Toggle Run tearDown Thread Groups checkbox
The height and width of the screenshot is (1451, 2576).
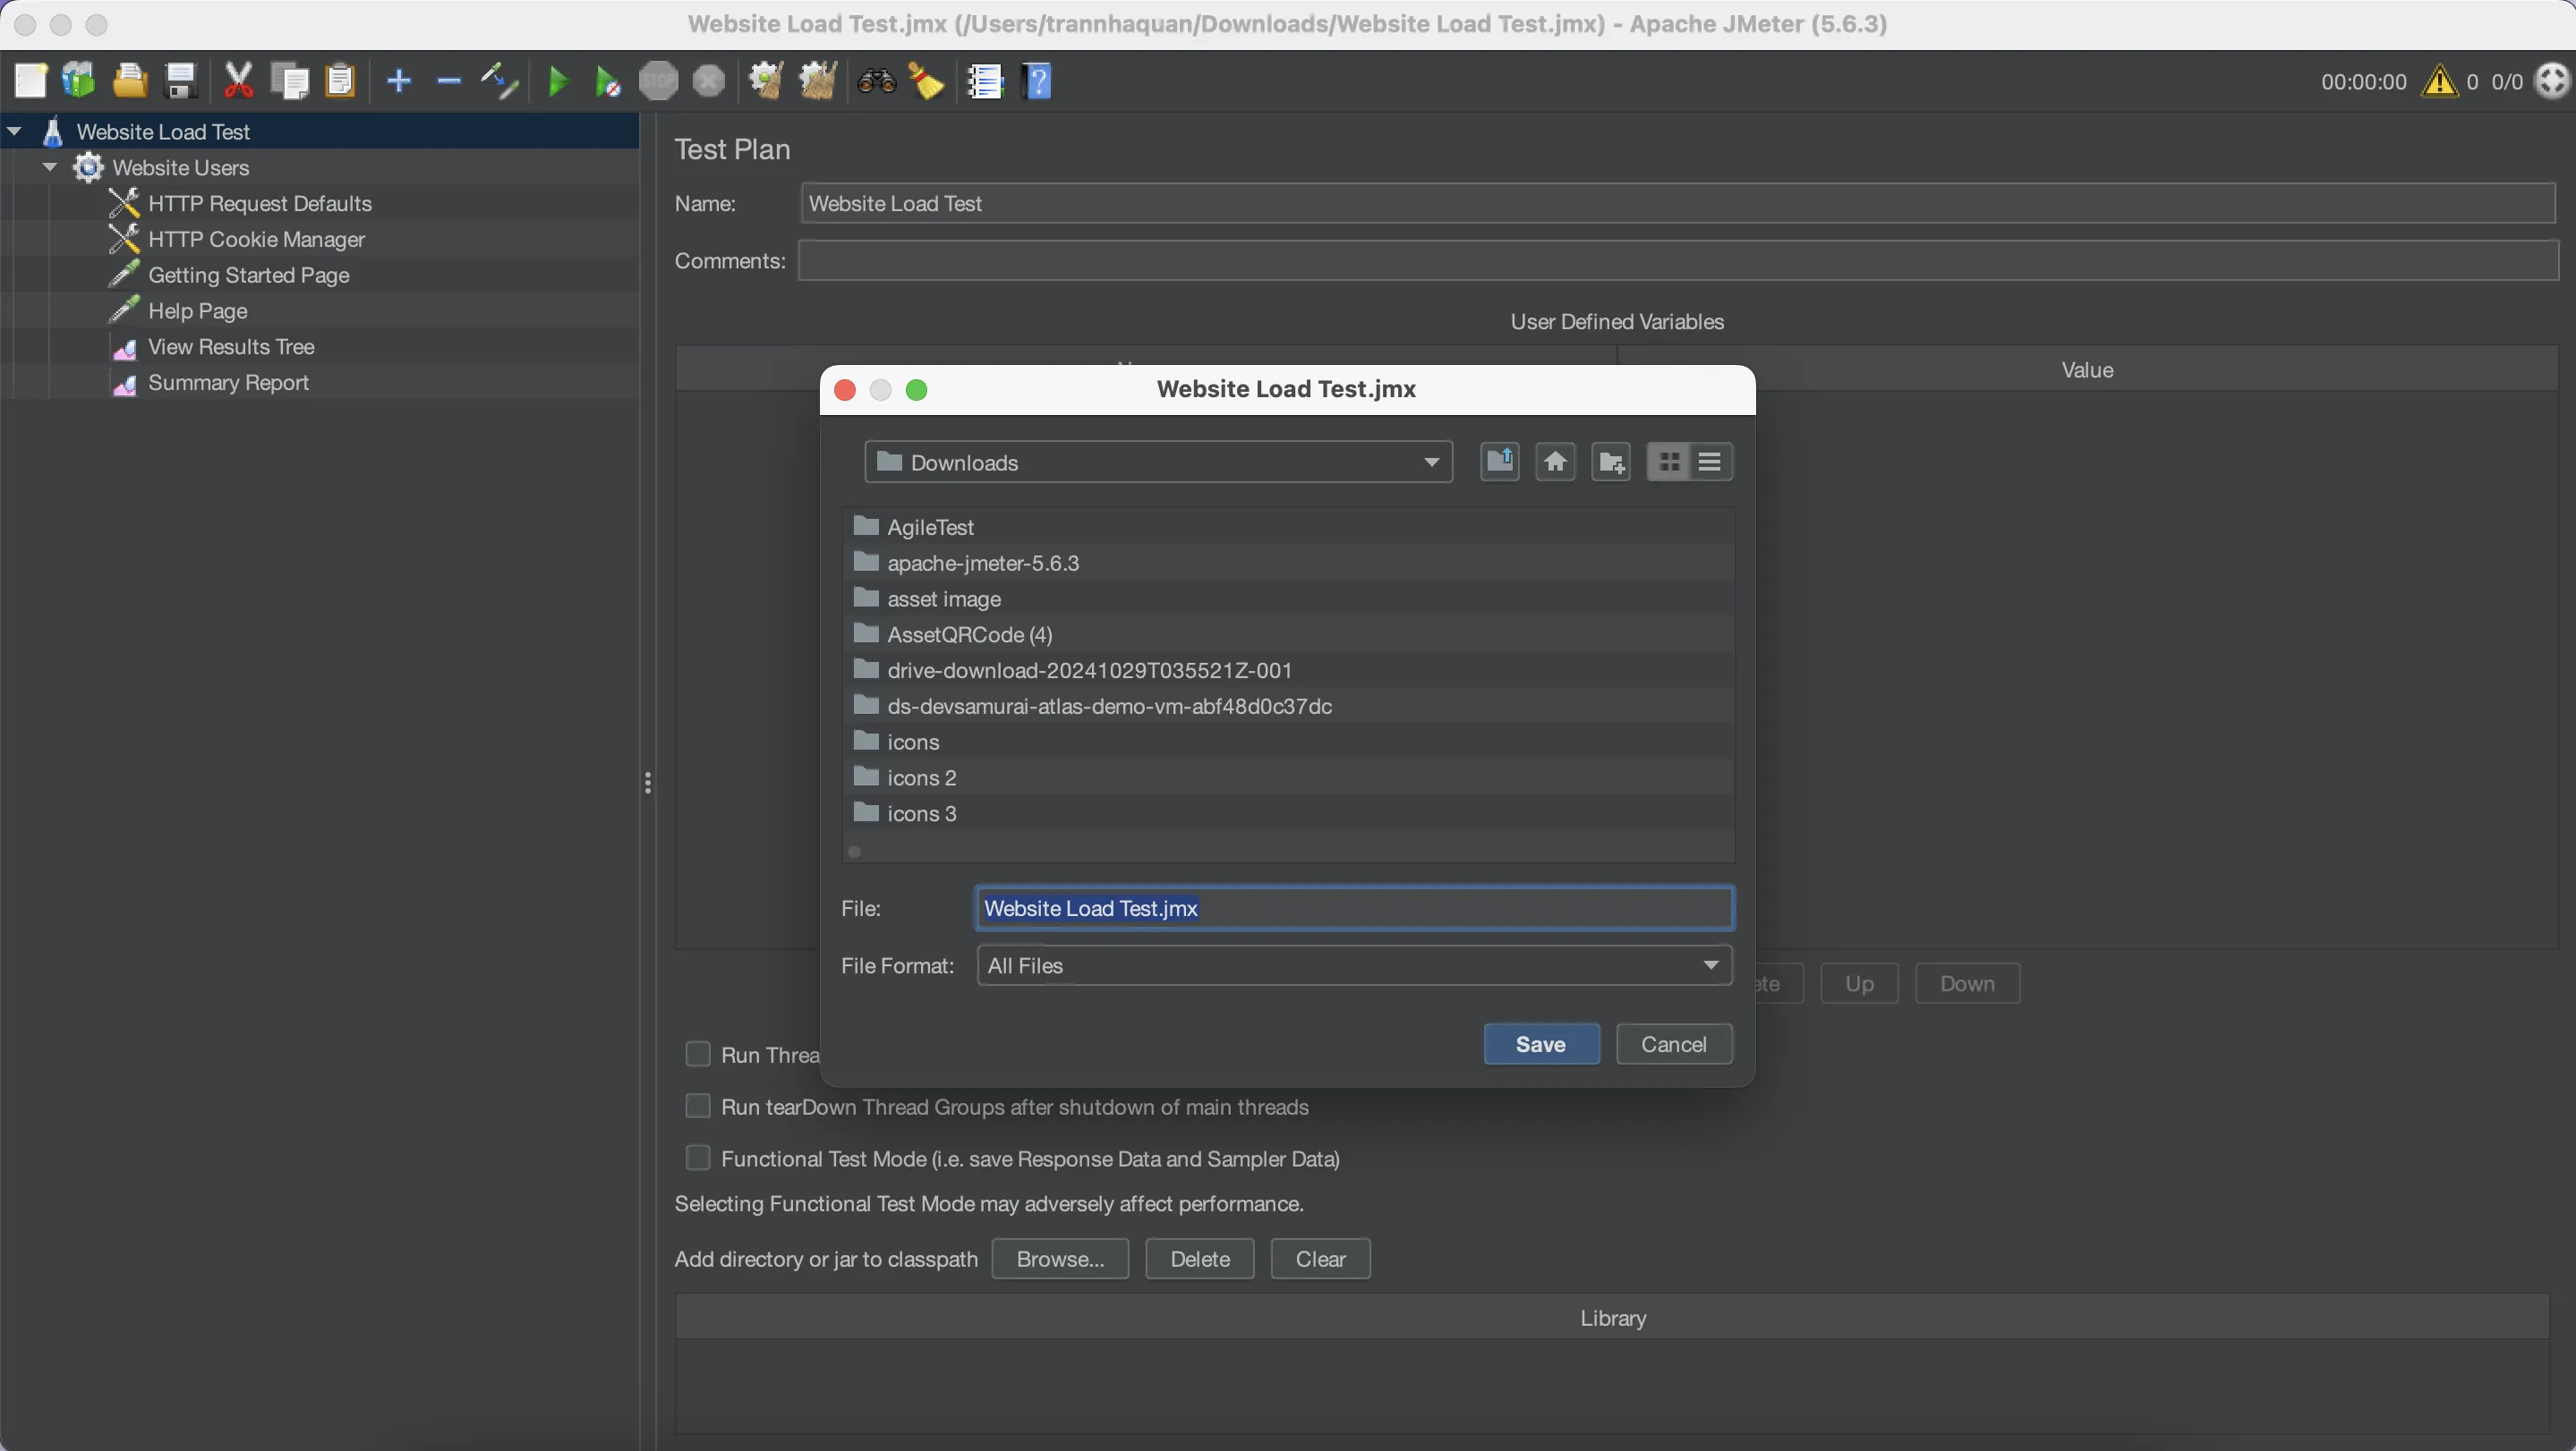tap(698, 1105)
